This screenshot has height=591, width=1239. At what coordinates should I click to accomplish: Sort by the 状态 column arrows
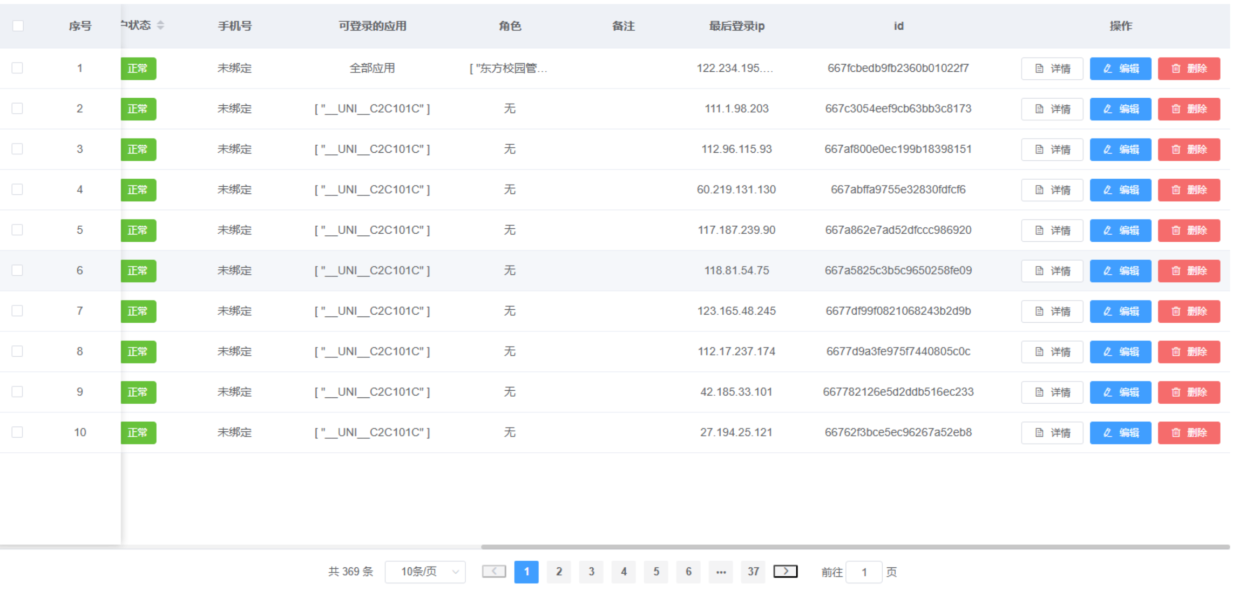click(x=160, y=25)
